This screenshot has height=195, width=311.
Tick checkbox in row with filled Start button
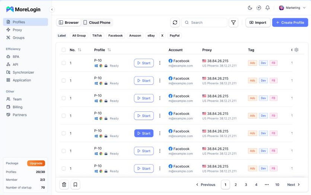click(64, 133)
